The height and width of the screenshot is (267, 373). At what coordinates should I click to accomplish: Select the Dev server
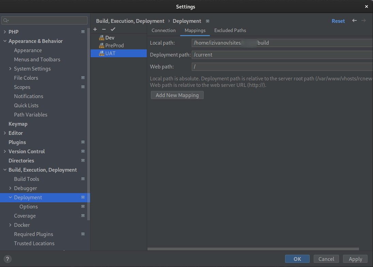(x=119, y=38)
